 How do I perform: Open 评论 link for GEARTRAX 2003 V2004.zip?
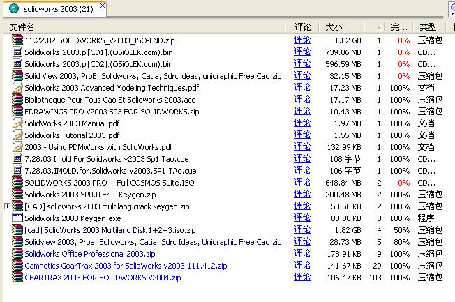coord(302,278)
